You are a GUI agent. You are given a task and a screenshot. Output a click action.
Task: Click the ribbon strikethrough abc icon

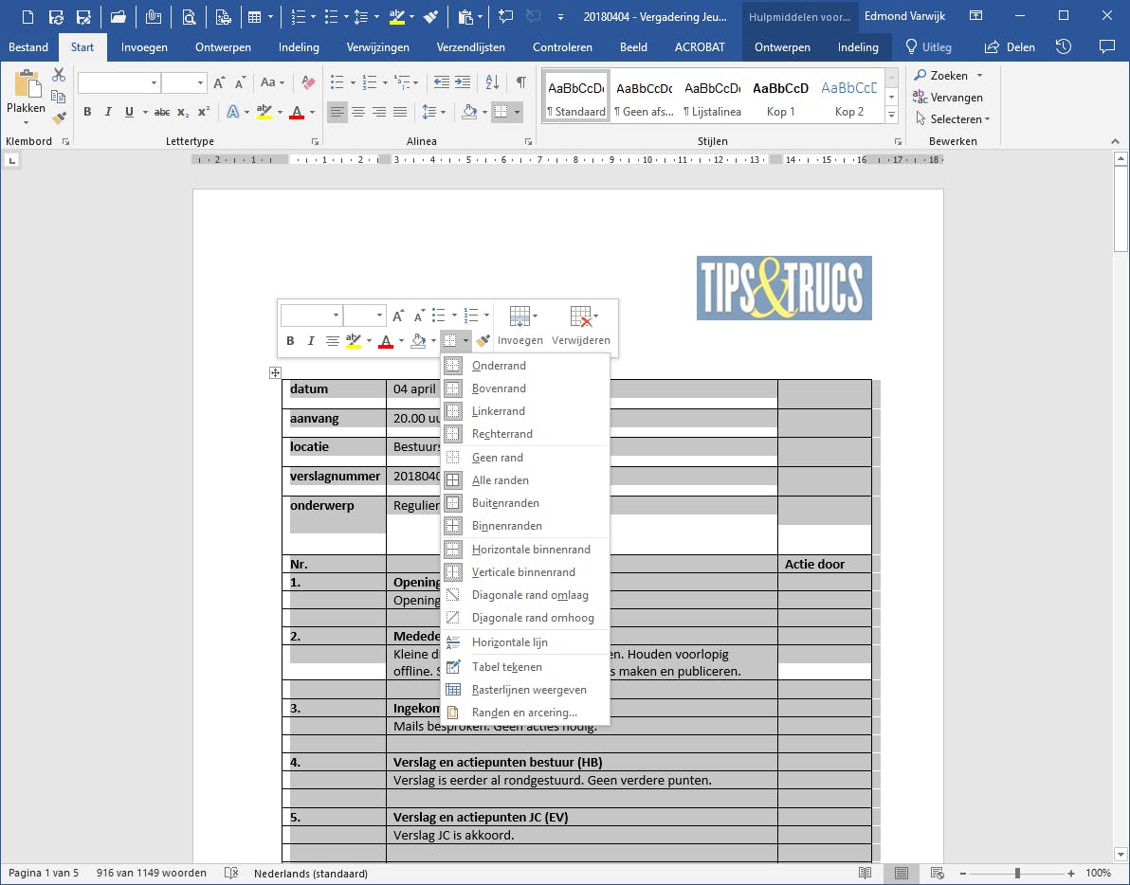[162, 112]
